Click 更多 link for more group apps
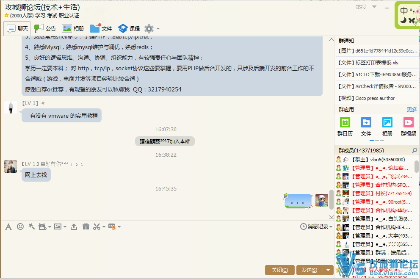 (412, 110)
